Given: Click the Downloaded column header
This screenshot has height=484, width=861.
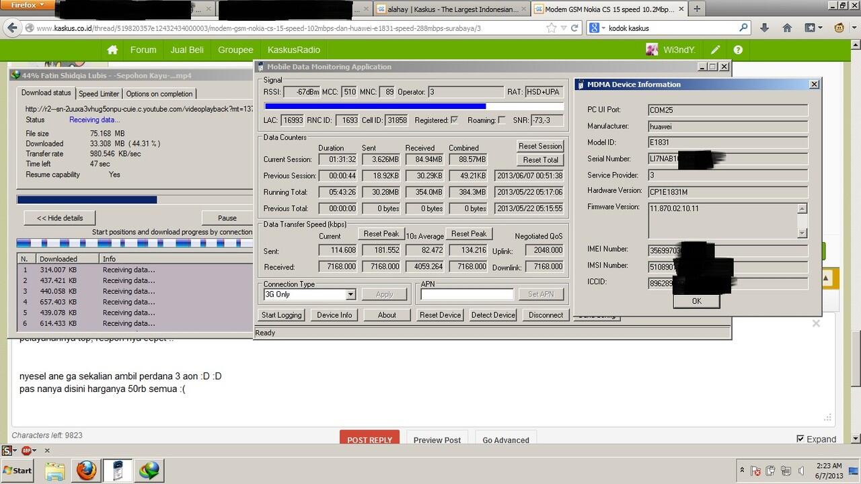Looking at the screenshot, I should 67,259.
